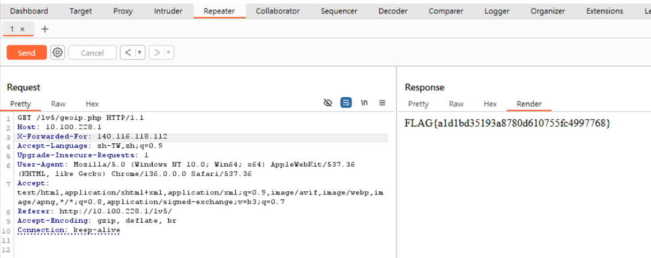Open the Sequencer tab
This screenshot has width=651, height=258.
339,11
